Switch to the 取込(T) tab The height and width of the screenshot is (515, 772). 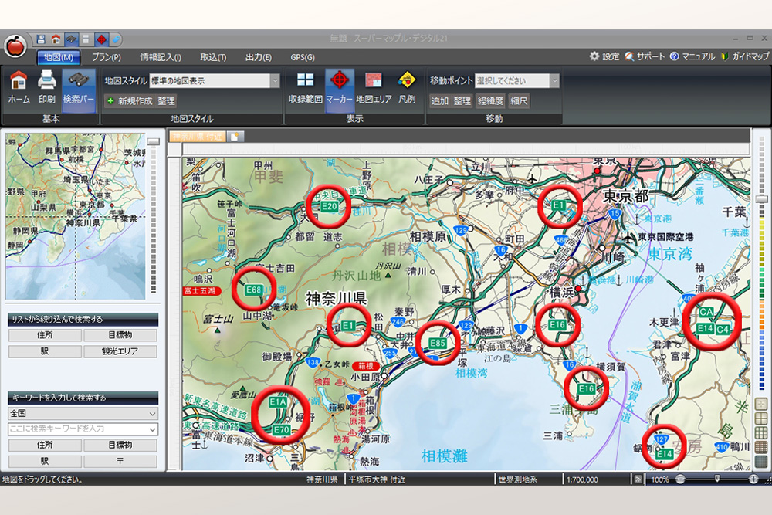213,57
